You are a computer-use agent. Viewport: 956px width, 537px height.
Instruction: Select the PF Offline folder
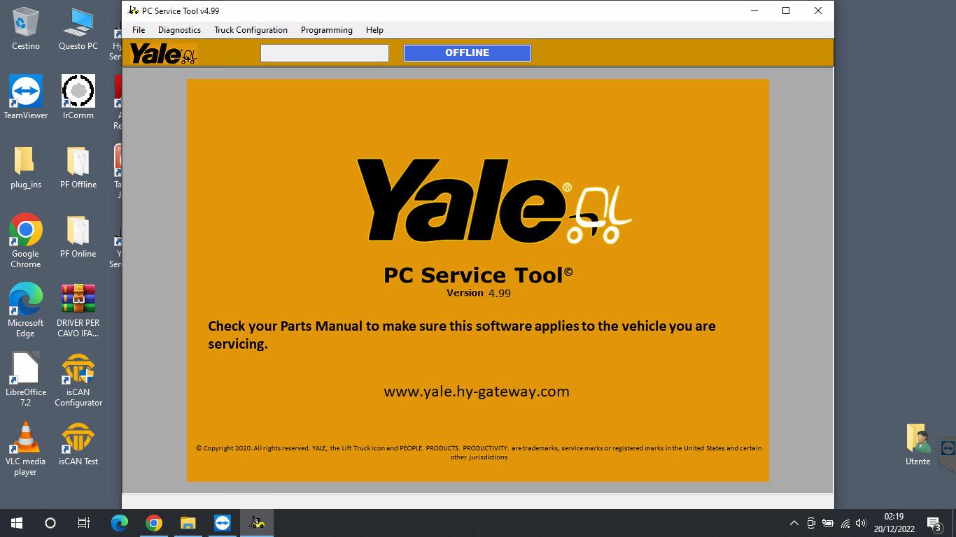click(78, 167)
